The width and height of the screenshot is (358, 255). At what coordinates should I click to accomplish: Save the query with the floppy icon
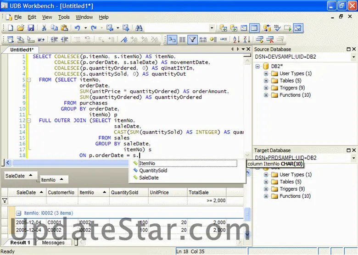point(31,28)
